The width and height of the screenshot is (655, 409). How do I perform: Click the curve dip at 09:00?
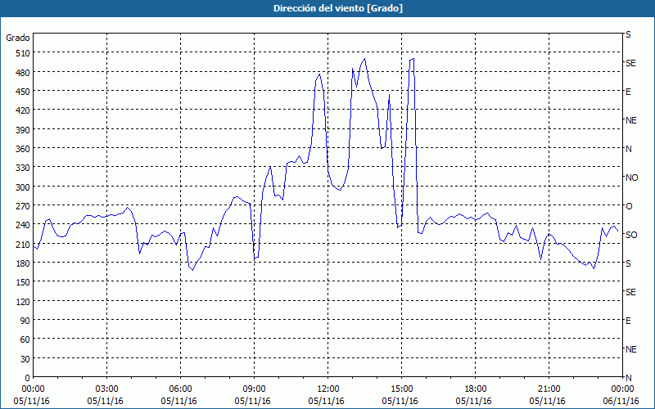[x=255, y=258]
